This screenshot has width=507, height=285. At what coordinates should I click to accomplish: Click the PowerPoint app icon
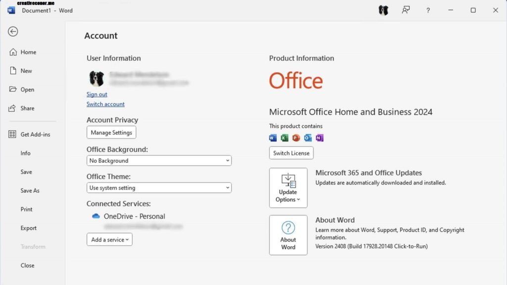[296, 138]
